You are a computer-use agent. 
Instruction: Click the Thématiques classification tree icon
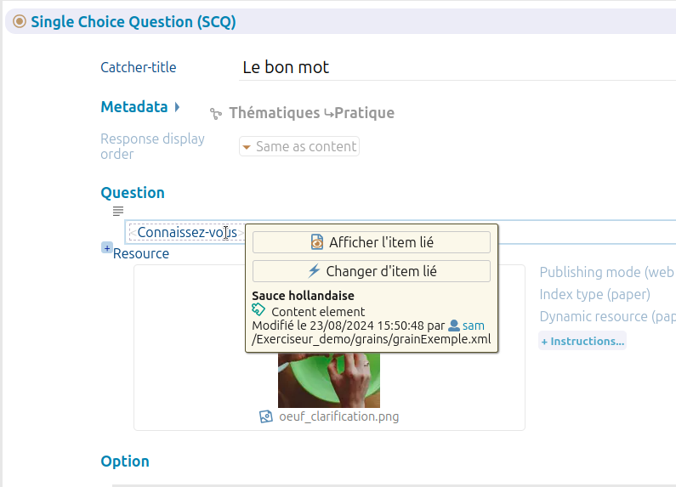pyautogui.click(x=216, y=114)
